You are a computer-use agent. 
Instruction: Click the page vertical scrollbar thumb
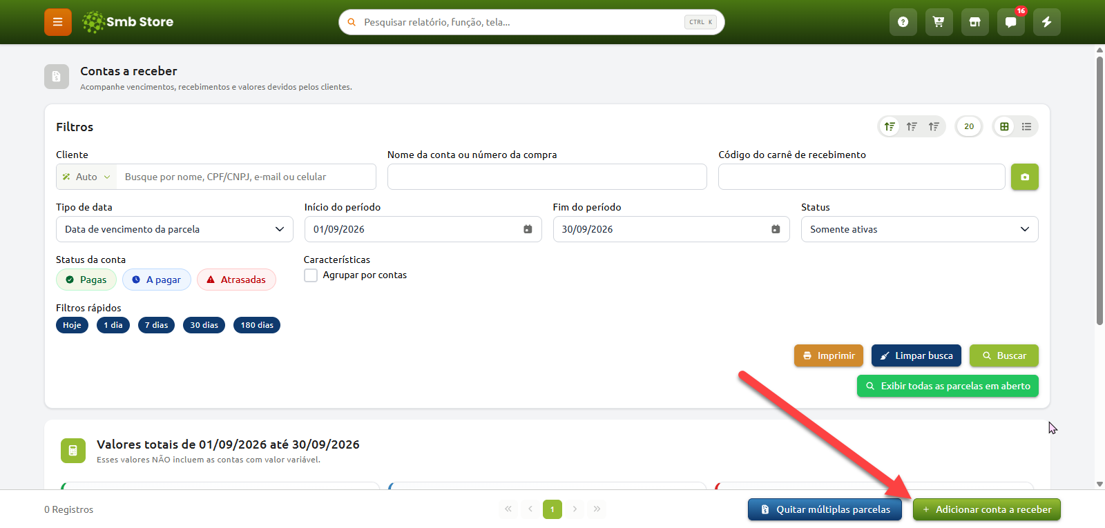1099,190
